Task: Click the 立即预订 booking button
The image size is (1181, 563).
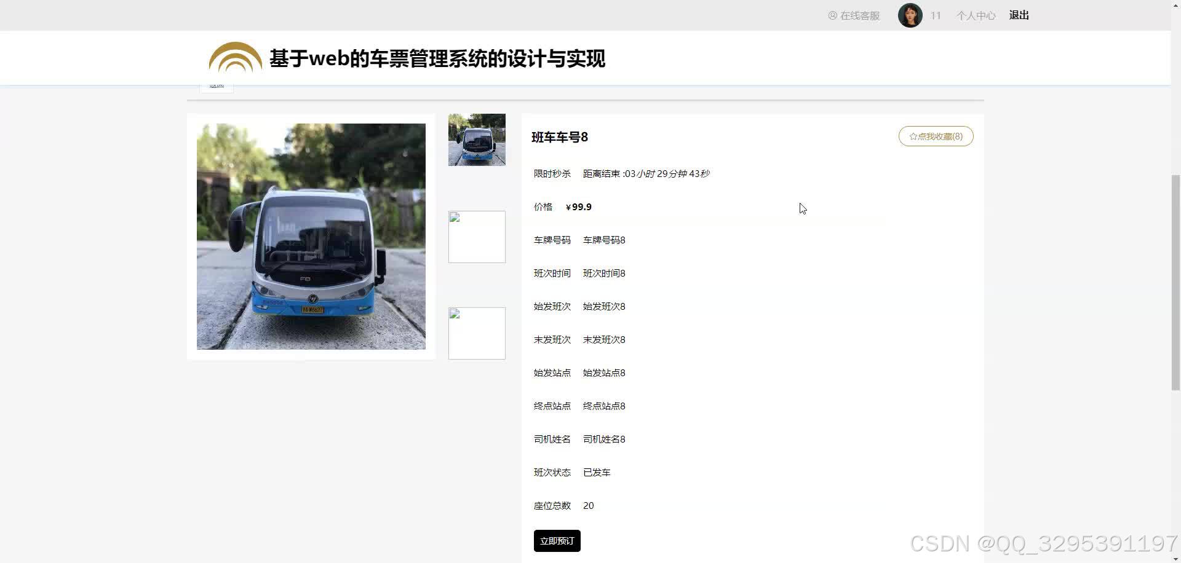Action: point(556,541)
